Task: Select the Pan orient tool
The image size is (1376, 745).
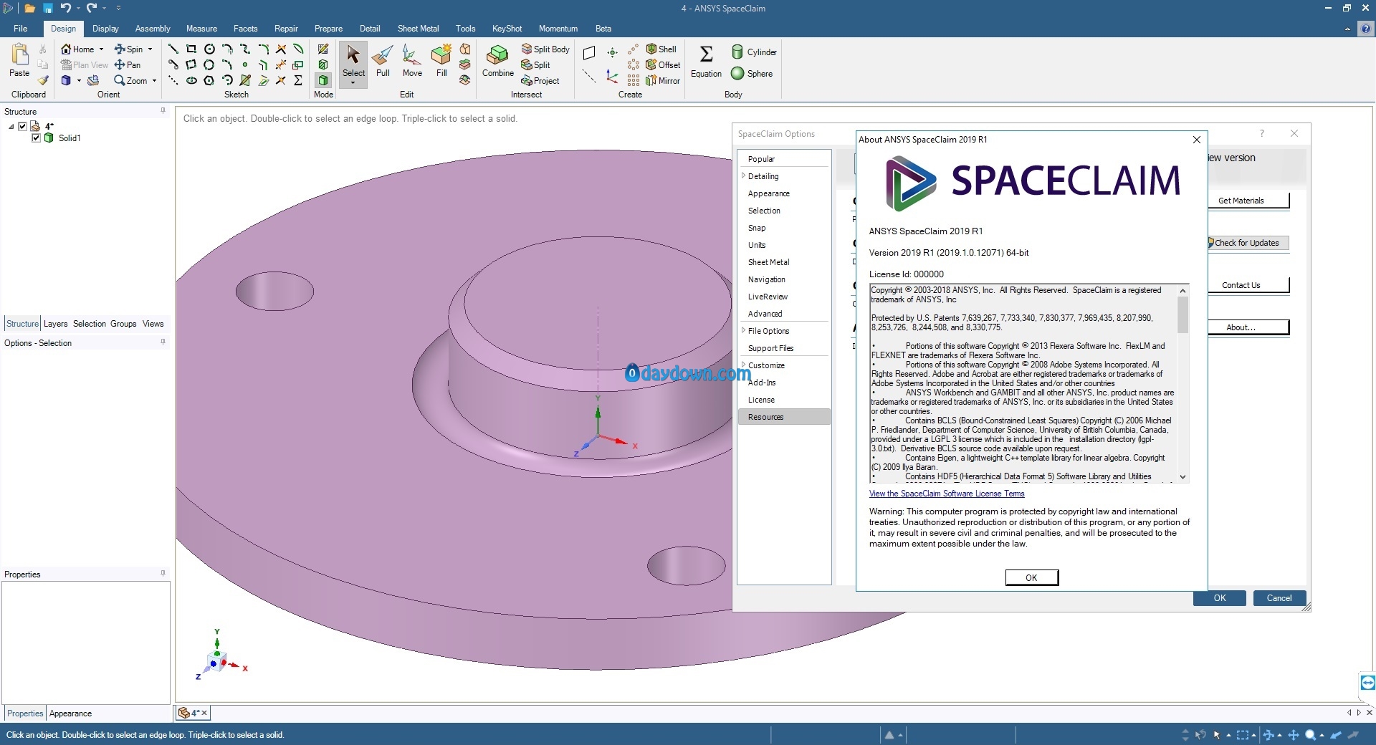Action: tap(128, 64)
